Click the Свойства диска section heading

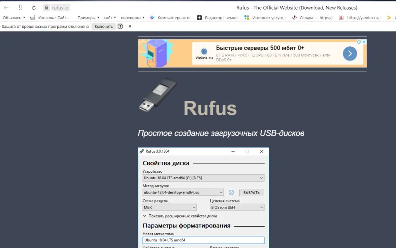tap(166, 163)
